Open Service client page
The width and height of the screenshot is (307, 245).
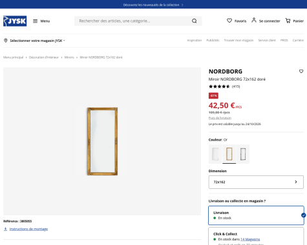coord(267,40)
